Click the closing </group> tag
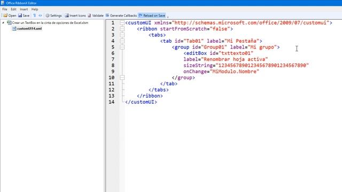The width and height of the screenshot is (342, 192). pos(183,77)
